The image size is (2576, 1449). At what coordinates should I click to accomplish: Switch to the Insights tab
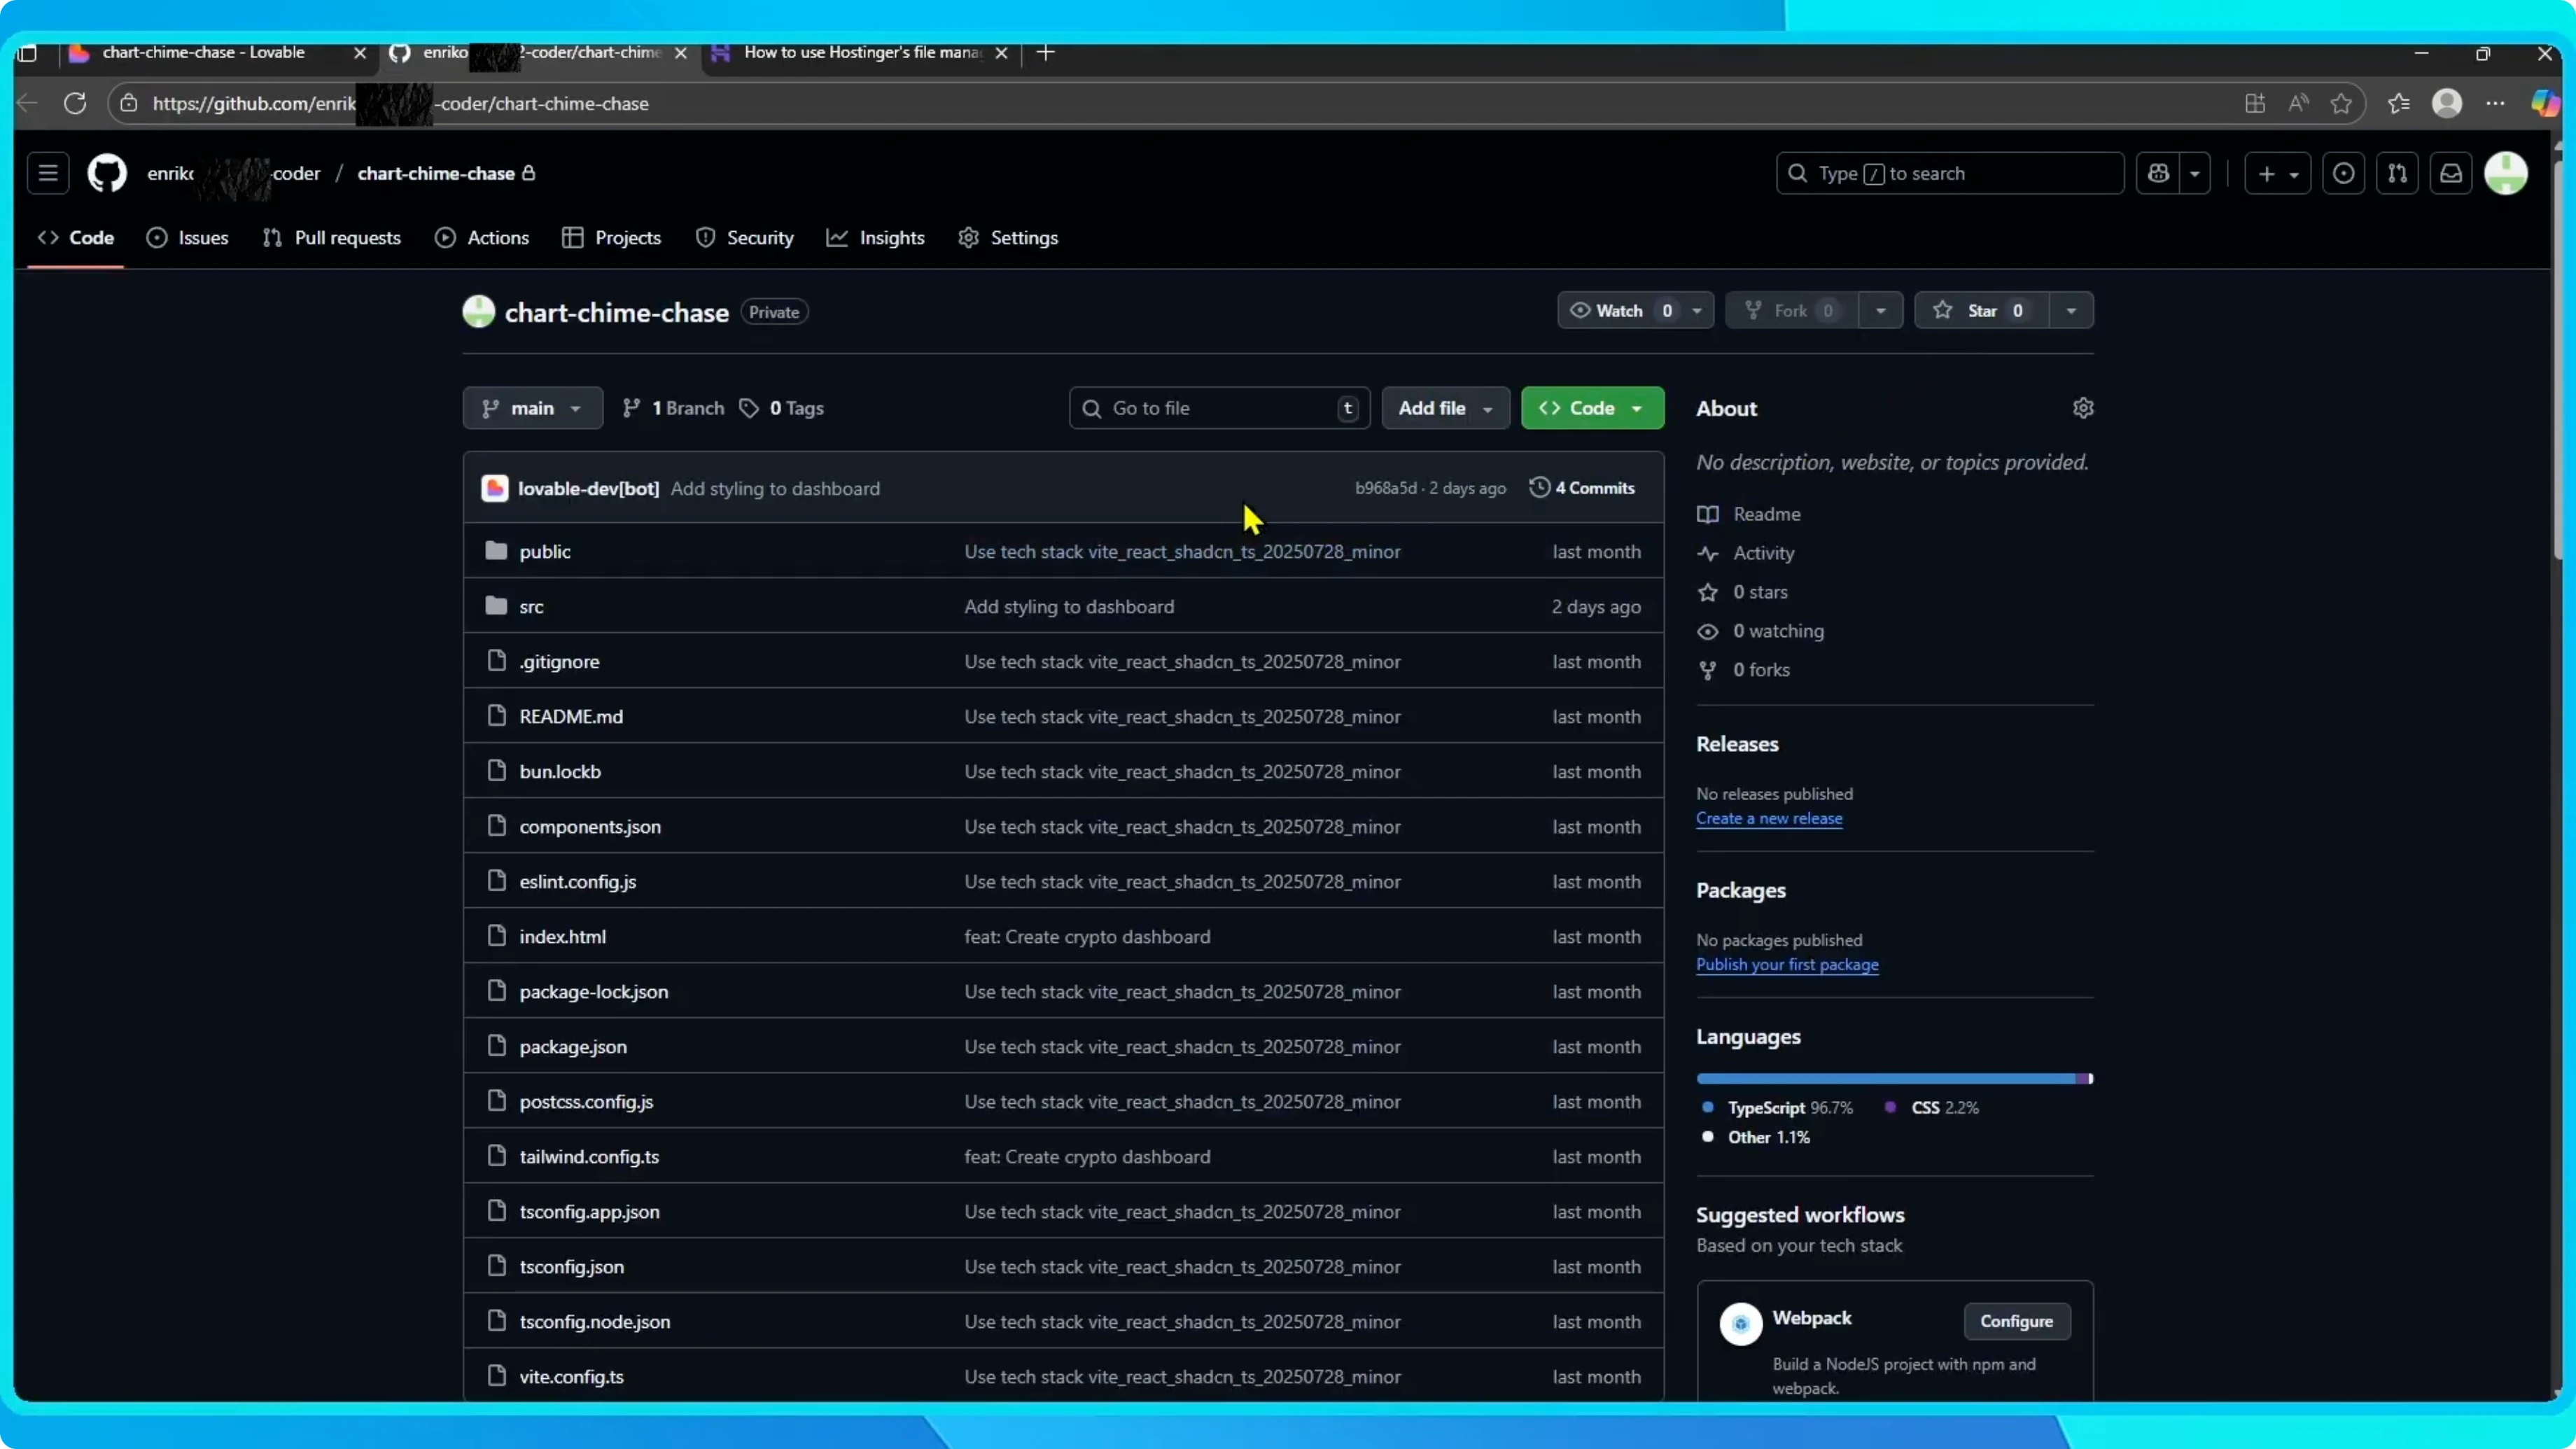pyautogui.click(x=876, y=238)
